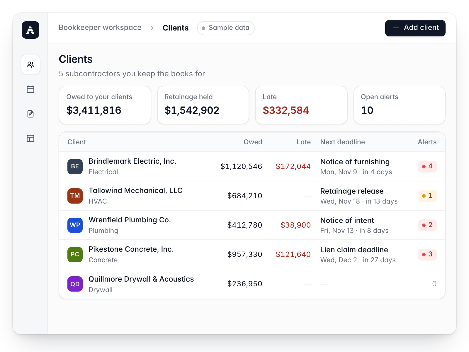Click the $236,950 owed amount
This screenshot has width=469, height=352.
coord(245,284)
